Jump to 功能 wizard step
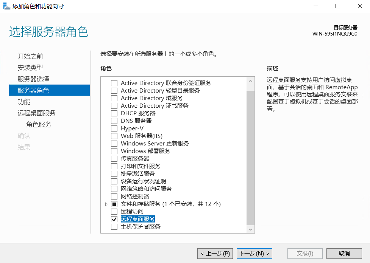The height and width of the screenshot is (263, 370). pyautogui.click(x=24, y=102)
